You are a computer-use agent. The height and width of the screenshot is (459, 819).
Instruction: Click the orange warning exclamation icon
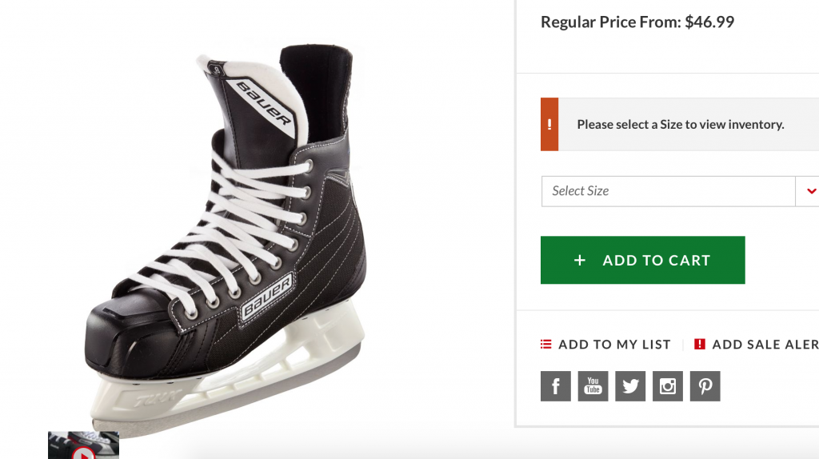coord(549,124)
